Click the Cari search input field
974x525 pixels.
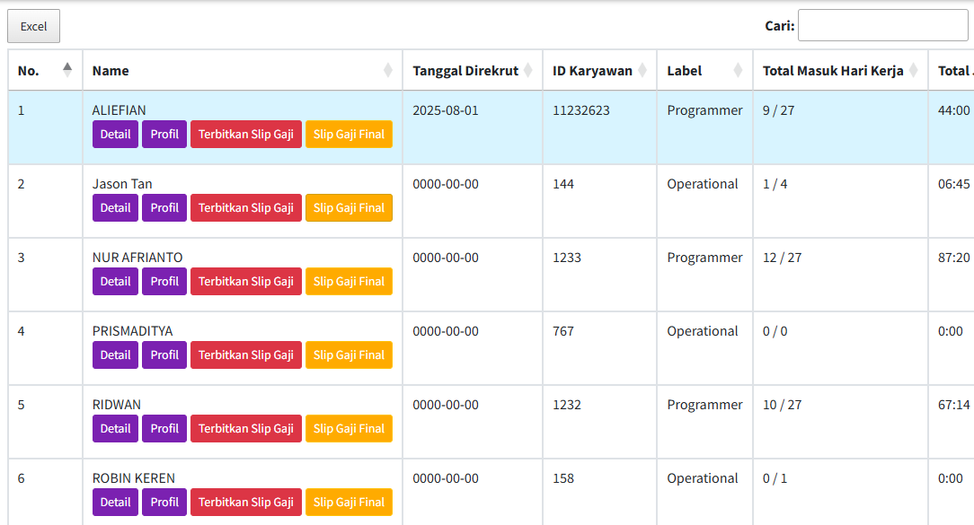(x=882, y=26)
